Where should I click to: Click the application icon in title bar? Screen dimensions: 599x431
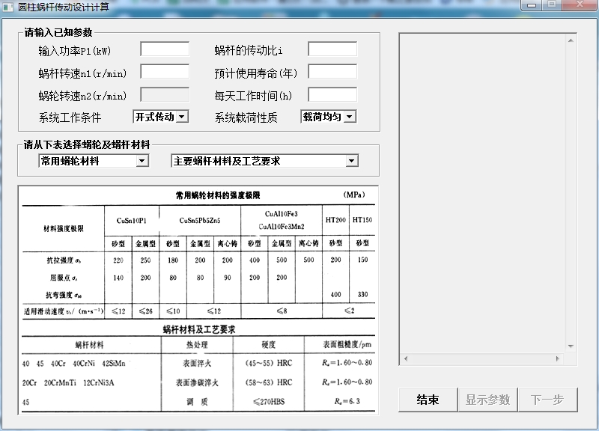[8, 7]
